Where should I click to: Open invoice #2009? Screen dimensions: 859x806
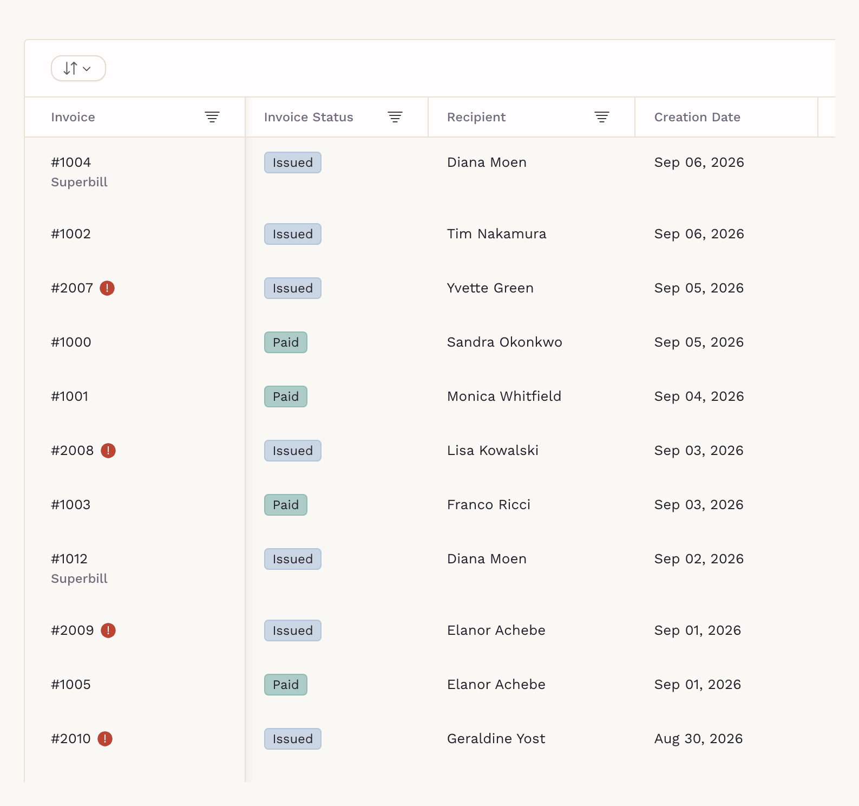[x=73, y=630]
